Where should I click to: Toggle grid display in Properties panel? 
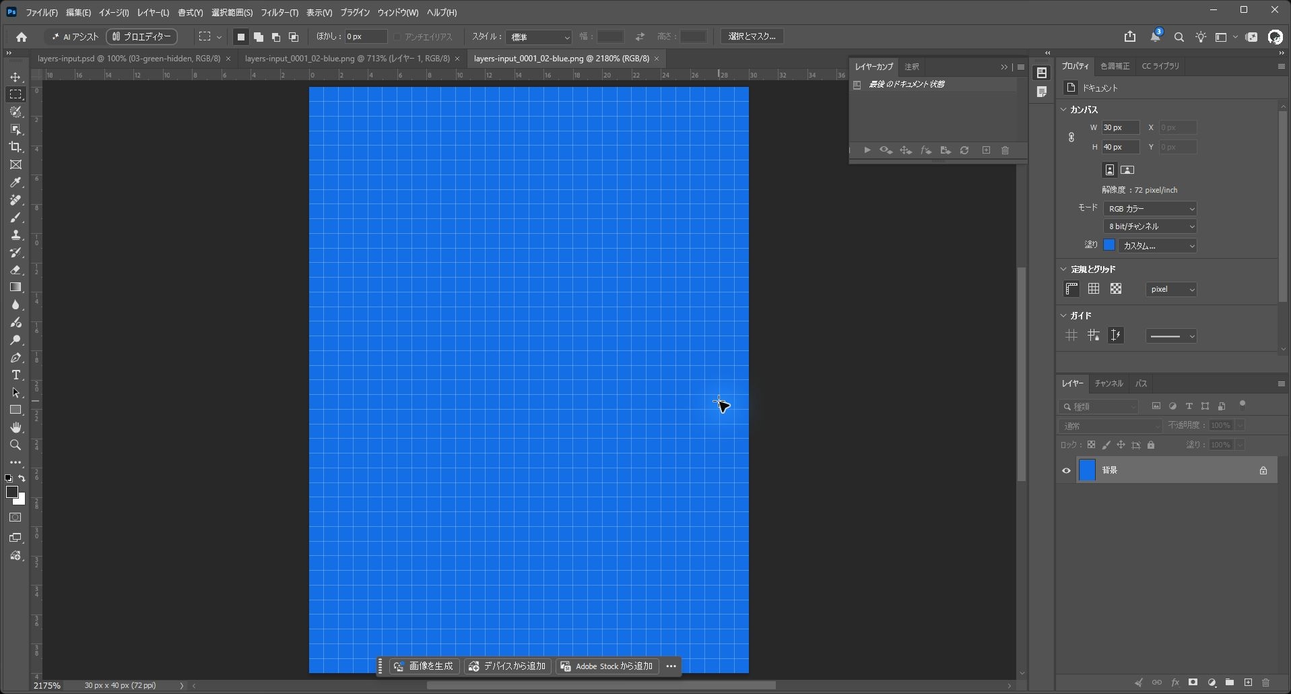1094,289
